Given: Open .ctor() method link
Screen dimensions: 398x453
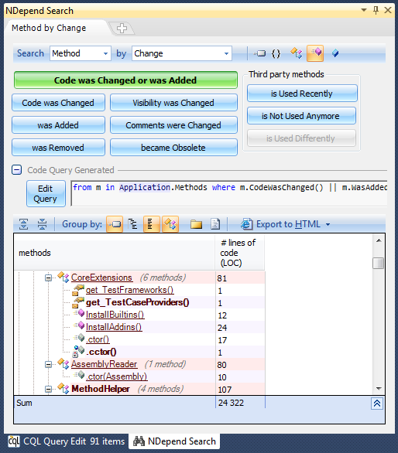Looking at the screenshot, I should 98,339.
